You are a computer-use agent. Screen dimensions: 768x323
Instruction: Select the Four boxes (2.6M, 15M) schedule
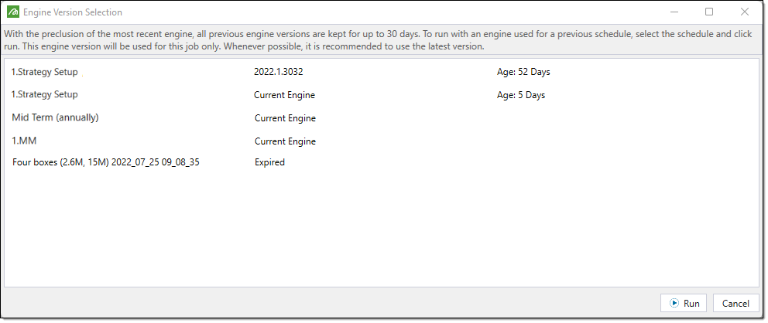pyautogui.click(x=106, y=162)
